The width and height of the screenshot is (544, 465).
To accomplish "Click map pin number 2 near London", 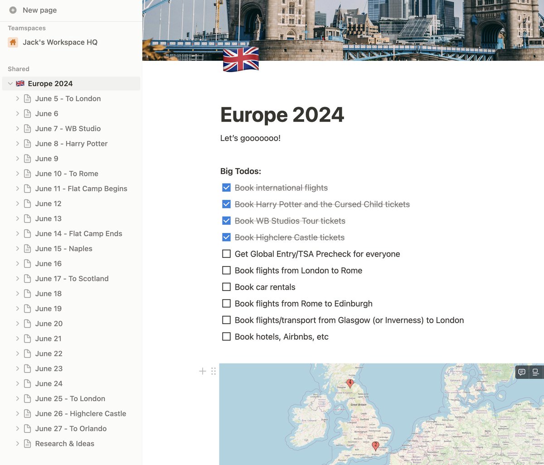I will [x=375, y=446].
